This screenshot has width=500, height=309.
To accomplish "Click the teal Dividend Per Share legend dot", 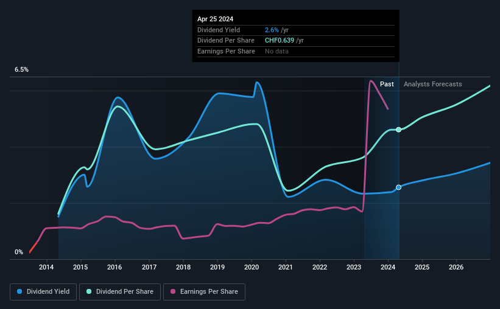I will click(x=89, y=291).
